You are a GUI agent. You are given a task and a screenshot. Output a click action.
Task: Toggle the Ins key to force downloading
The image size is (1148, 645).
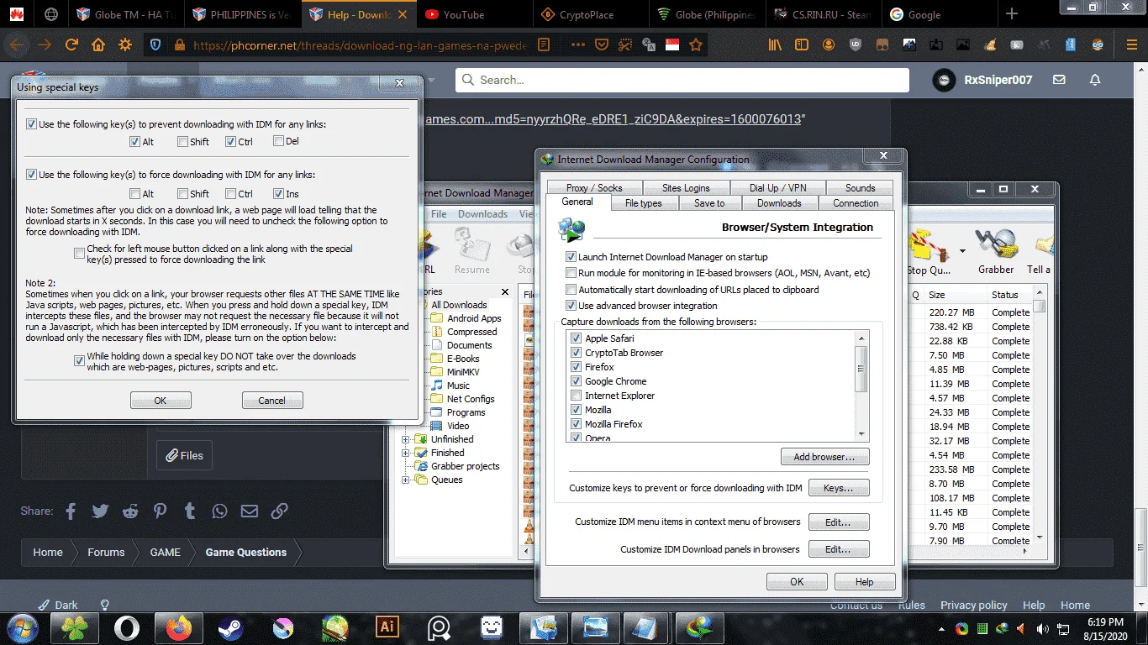(278, 194)
